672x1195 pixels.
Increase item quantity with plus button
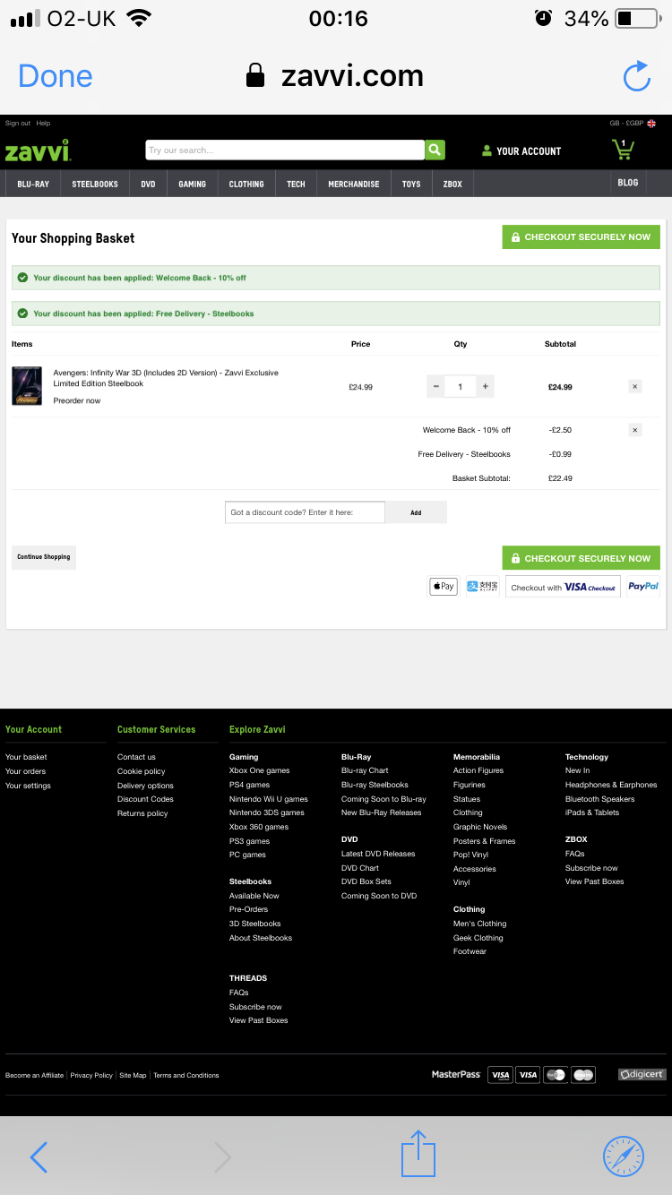[485, 387]
